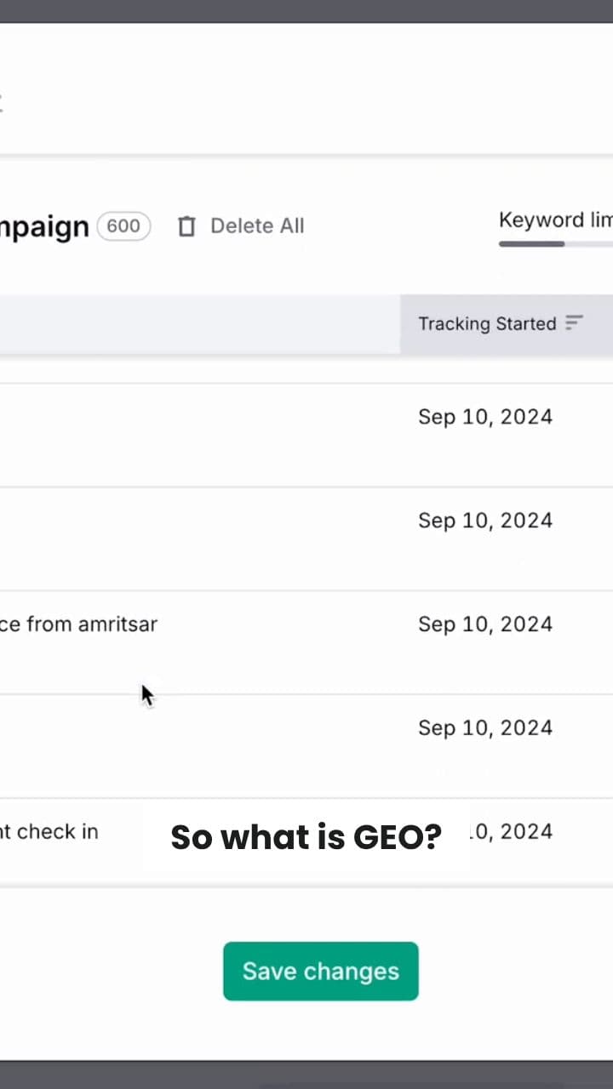This screenshot has height=1089, width=613.
Task: Click the funnel-style icon in the column header
Action: [x=573, y=323]
